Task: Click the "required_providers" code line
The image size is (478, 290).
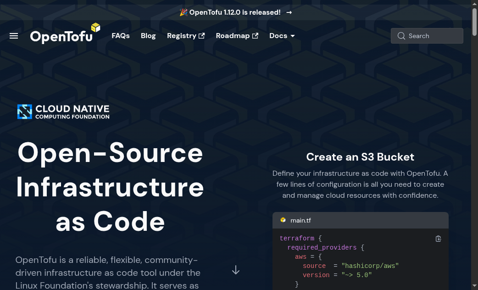Action: [x=326, y=248]
